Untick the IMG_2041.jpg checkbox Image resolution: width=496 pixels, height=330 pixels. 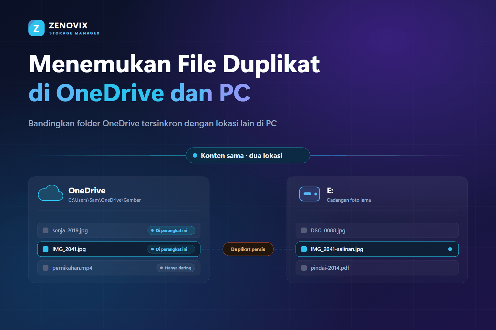pyautogui.click(x=46, y=249)
